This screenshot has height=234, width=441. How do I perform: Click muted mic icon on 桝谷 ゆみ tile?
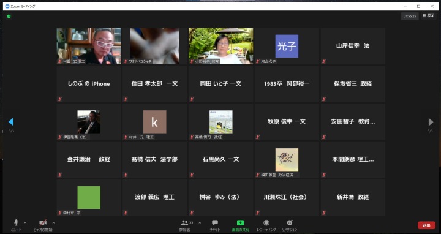click(192, 213)
